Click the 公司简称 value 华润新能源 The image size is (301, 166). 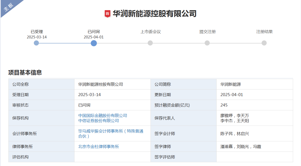click(x=230, y=84)
